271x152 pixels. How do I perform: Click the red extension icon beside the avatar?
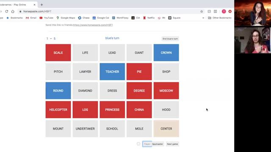tap(230, 11)
